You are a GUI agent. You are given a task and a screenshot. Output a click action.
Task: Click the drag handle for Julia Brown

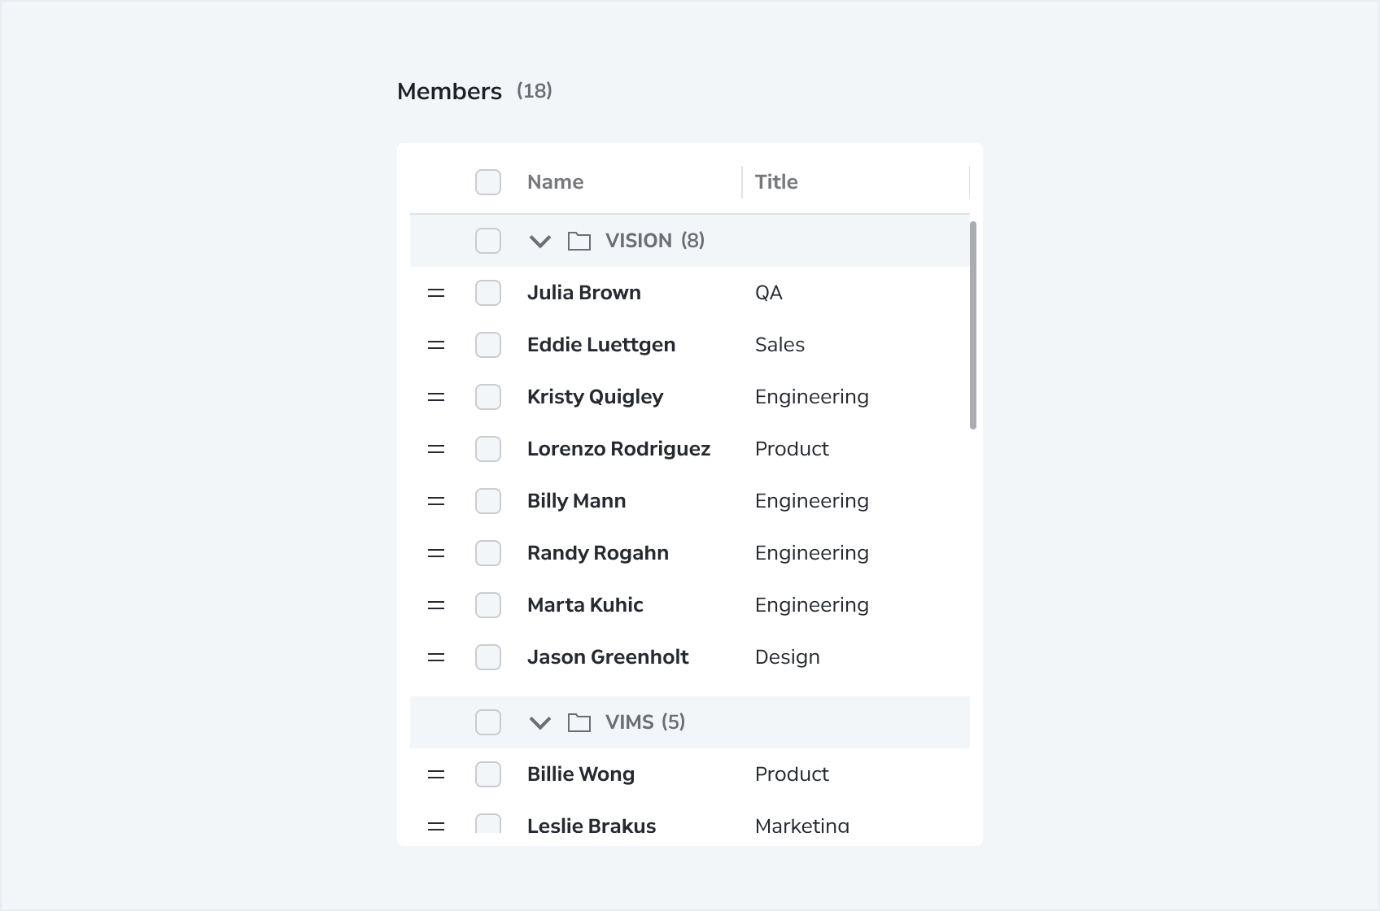click(x=436, y=293)
